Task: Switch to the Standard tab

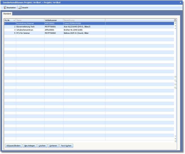Action: click(7, 13)
